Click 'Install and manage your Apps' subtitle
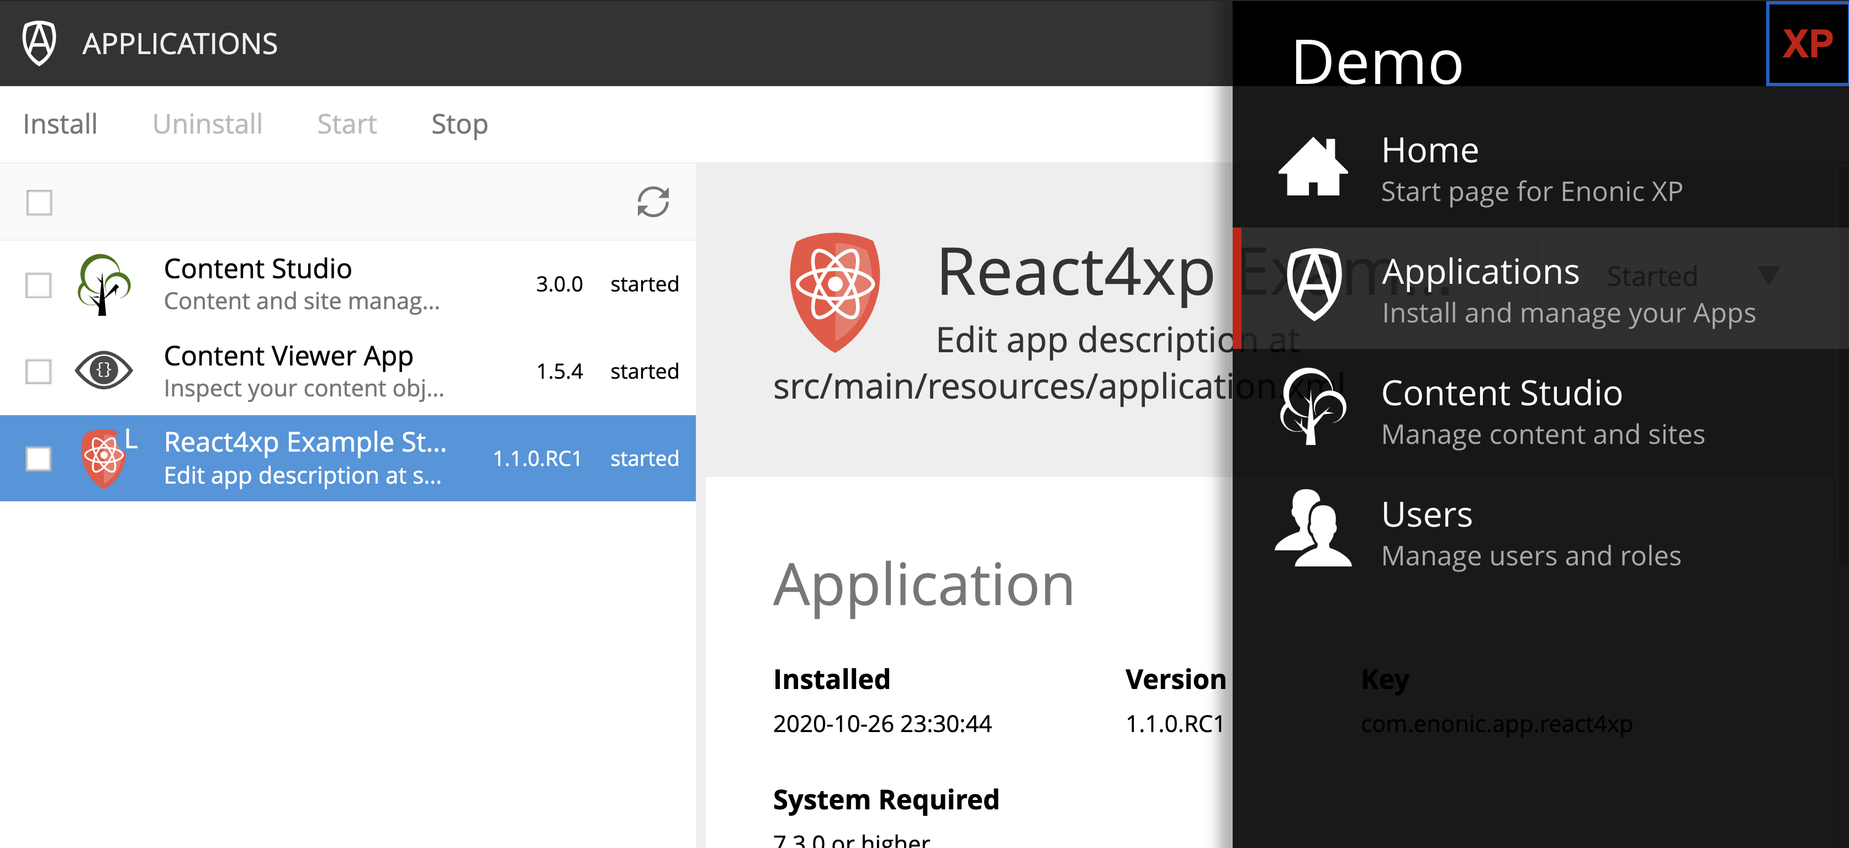This screenshot has width=1849, height=848. click(1568, 314)
